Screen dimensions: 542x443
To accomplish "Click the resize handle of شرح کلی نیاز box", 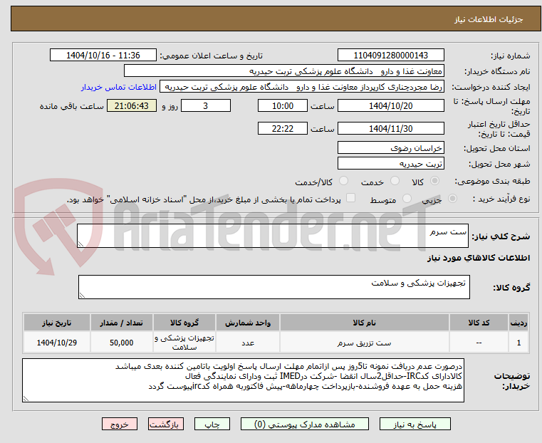I will [80, 244].
